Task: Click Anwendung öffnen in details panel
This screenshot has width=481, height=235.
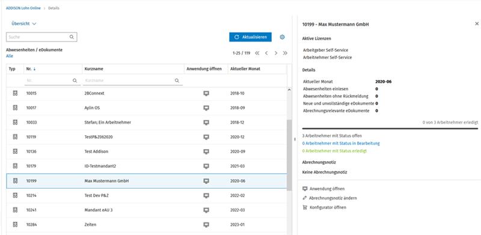Action: pos(323,189)
